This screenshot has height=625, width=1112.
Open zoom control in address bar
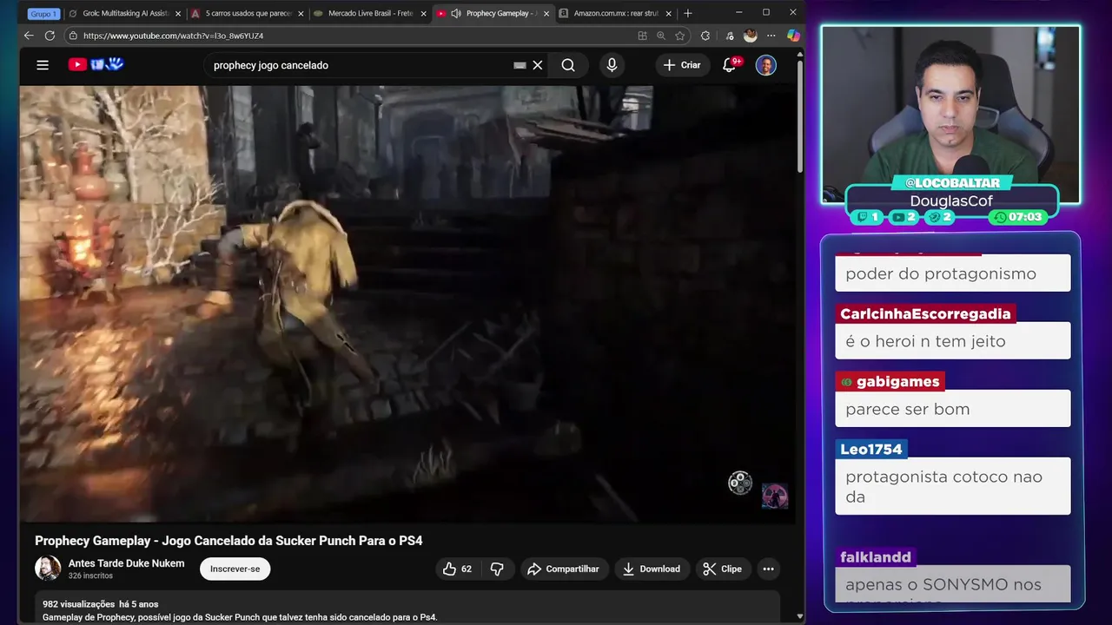(x=661, y=36)
